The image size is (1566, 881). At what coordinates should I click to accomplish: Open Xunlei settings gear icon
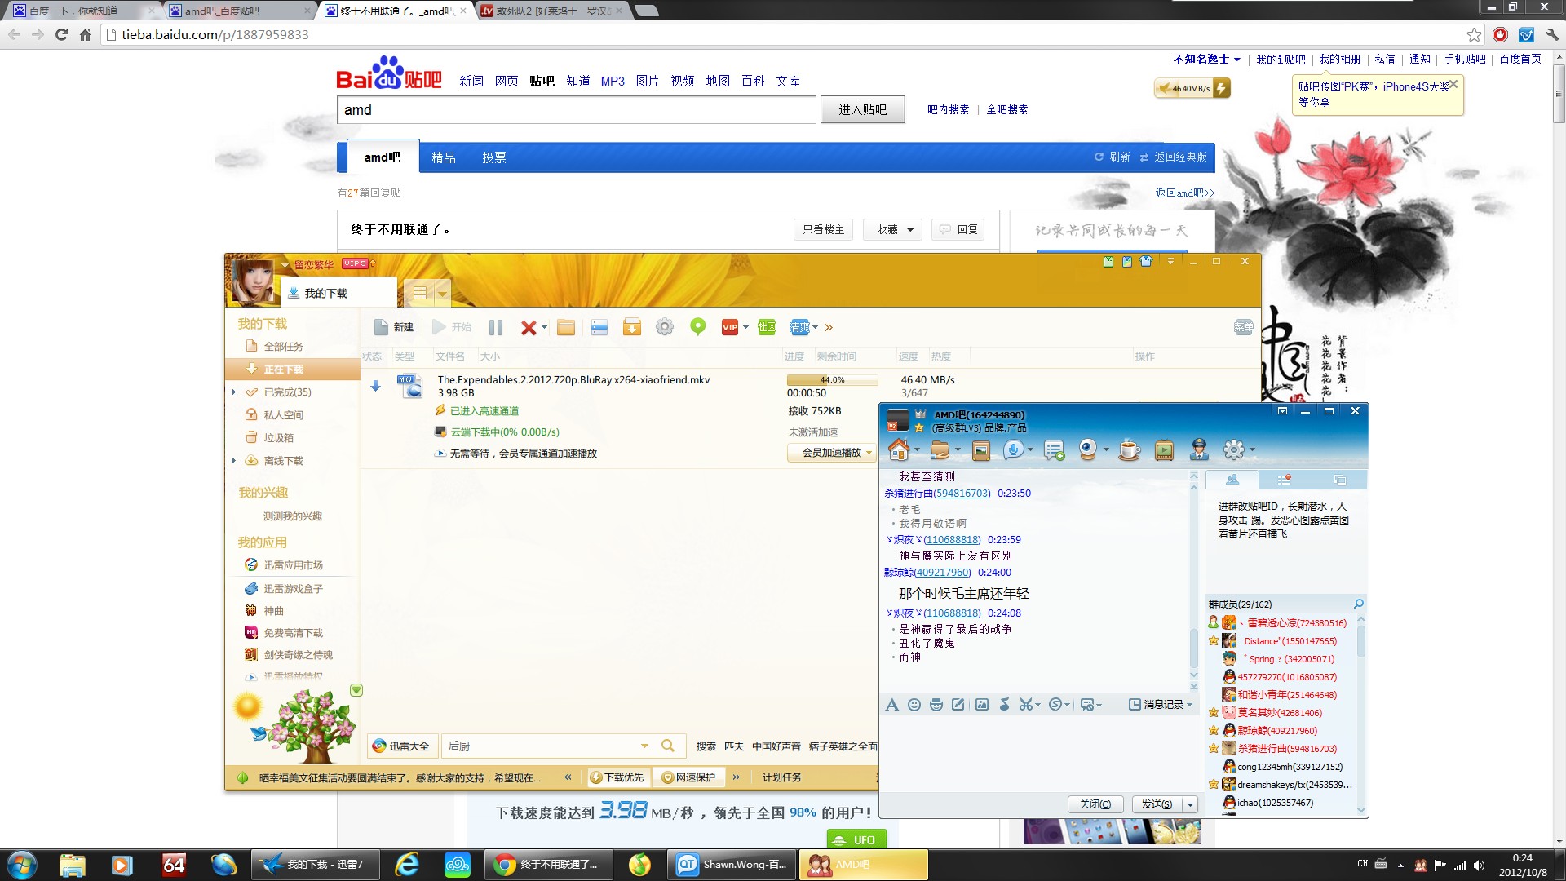point(665,327)
